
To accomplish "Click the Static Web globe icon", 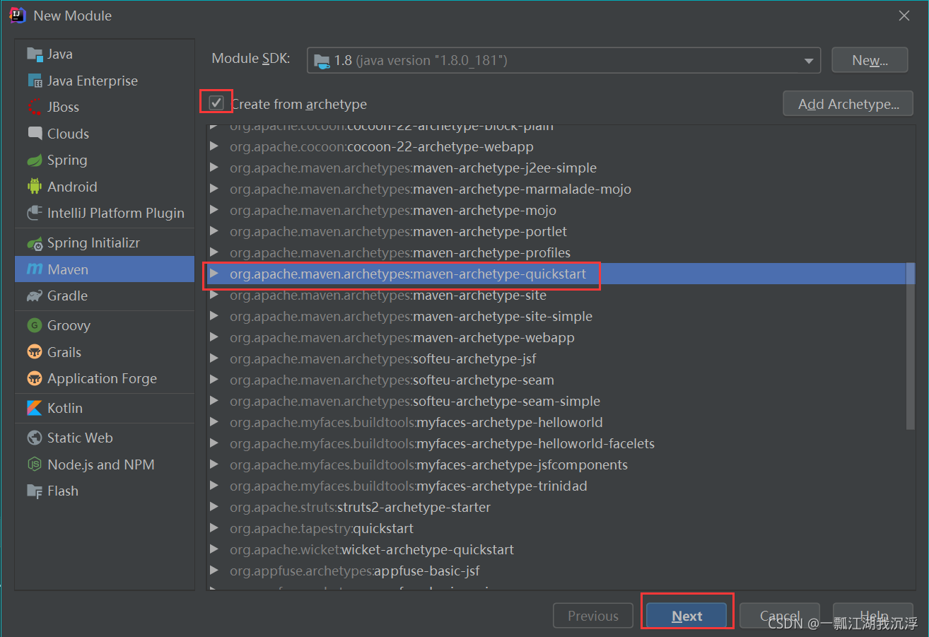I will tap(35, 438).
